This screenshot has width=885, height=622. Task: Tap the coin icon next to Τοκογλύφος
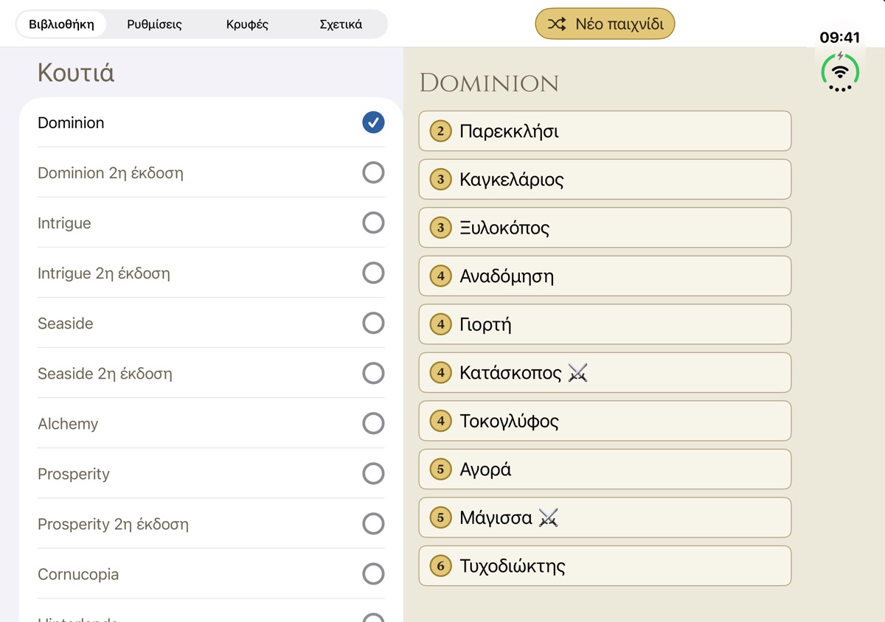tap(441, 421)
